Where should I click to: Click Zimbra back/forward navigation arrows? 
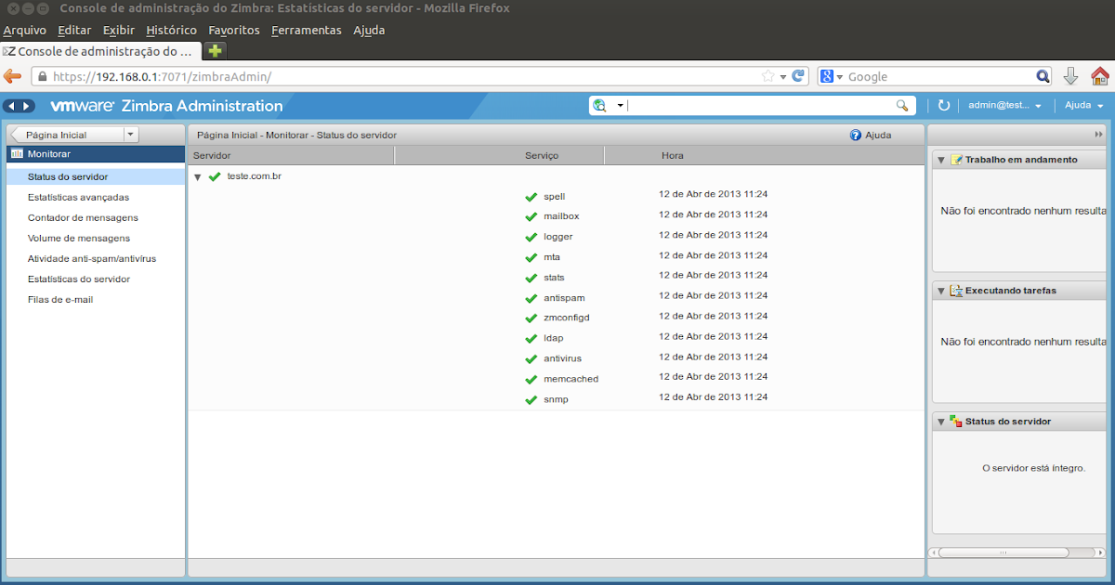[x=20, y=106]
